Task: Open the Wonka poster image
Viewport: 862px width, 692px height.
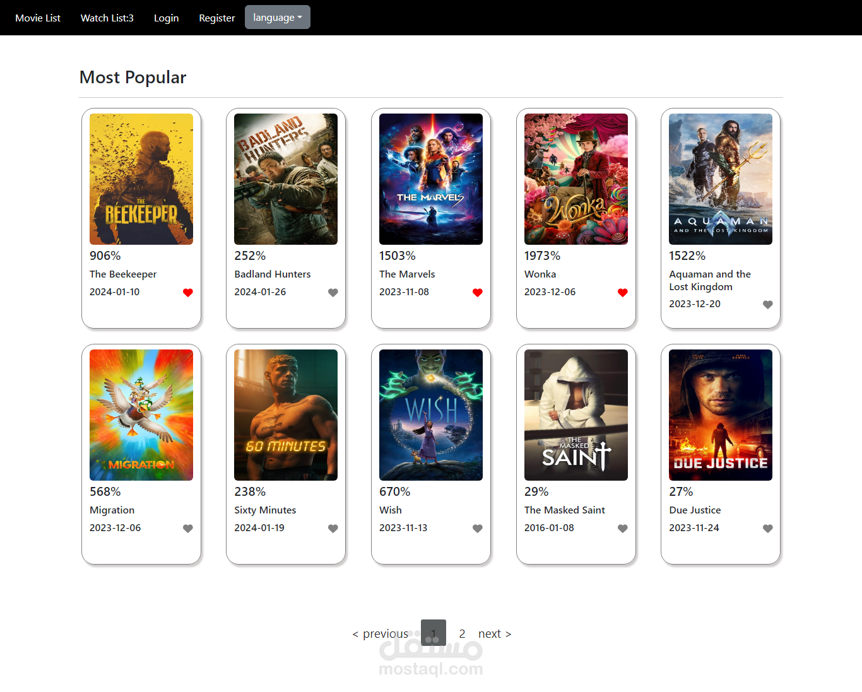Action: click(576, 179)
